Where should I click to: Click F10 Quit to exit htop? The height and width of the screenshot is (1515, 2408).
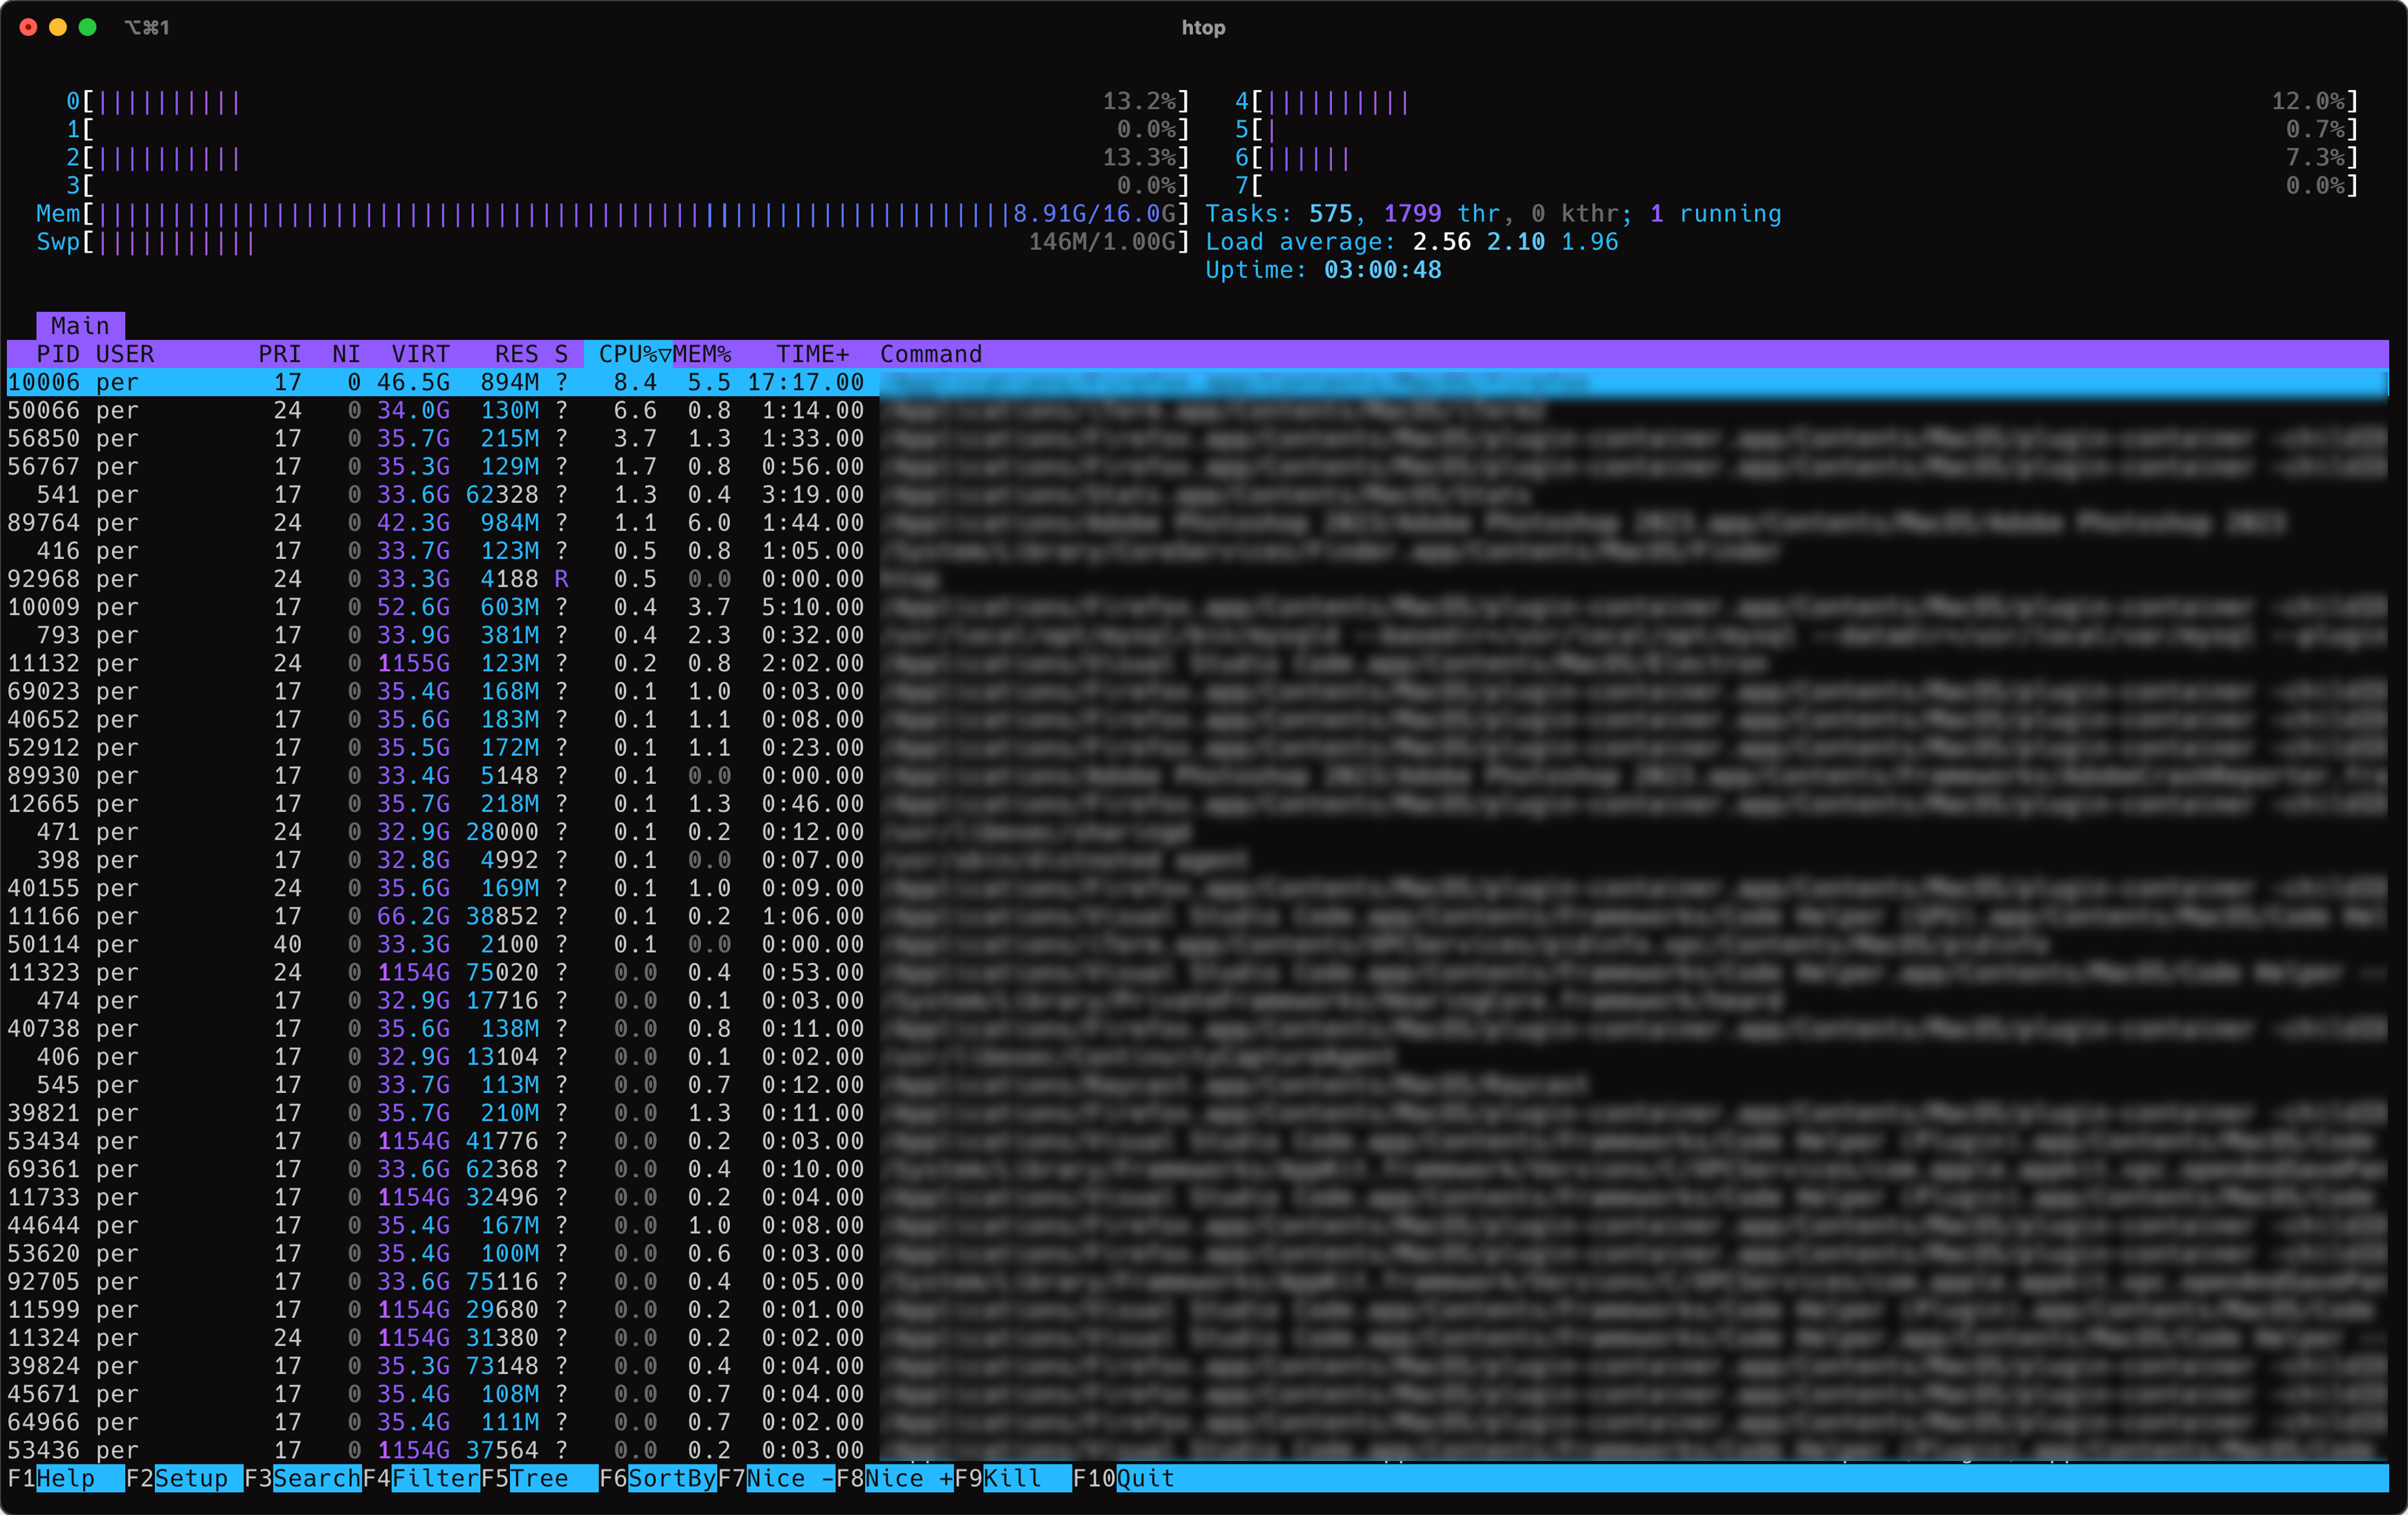coord(1124,1478)
